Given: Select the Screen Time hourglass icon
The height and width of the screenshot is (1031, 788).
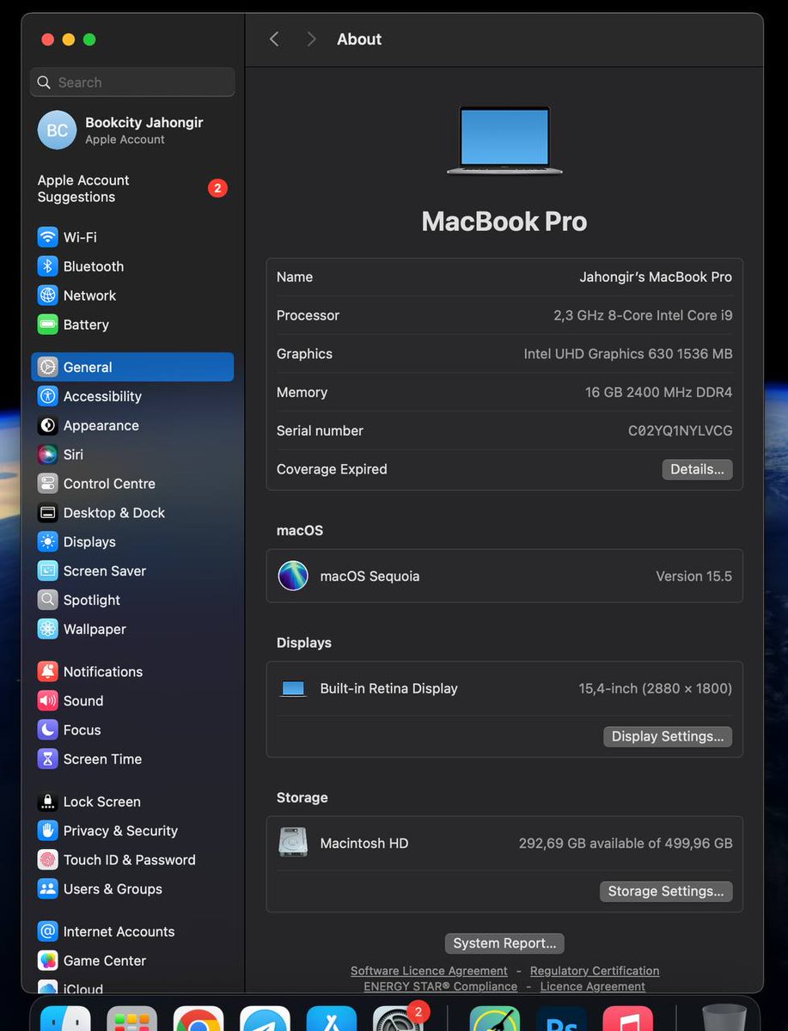Looking at the screenshot, I should 48,760.
